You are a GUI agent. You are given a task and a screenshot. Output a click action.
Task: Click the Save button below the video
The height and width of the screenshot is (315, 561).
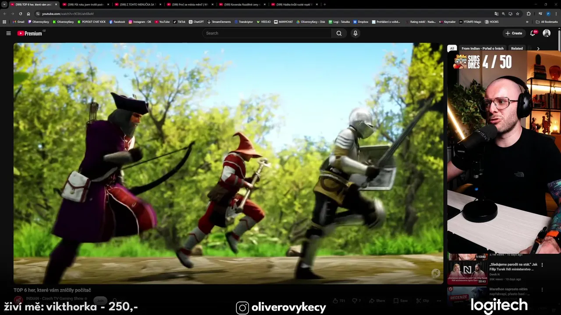click(x=401, y=301)
